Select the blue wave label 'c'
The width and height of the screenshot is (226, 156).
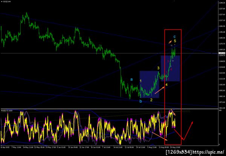click(174, 37)
